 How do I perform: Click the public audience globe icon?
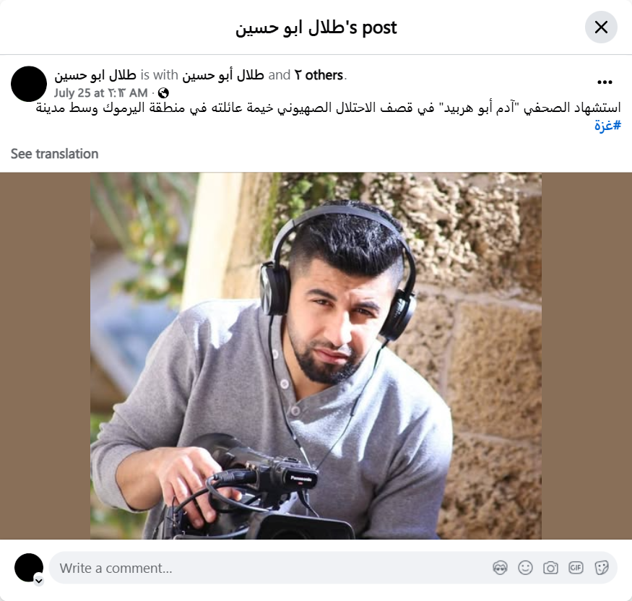163,93
